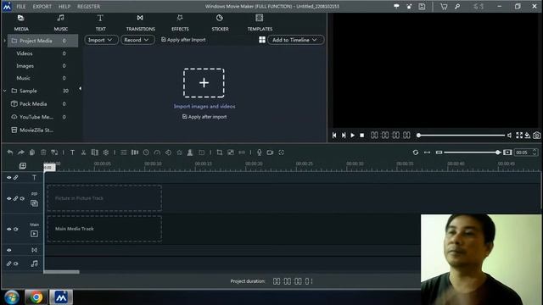Open the HELP menu
This screenshot has height=305, width=543.
pyautogui.click(x=64, y=7)
